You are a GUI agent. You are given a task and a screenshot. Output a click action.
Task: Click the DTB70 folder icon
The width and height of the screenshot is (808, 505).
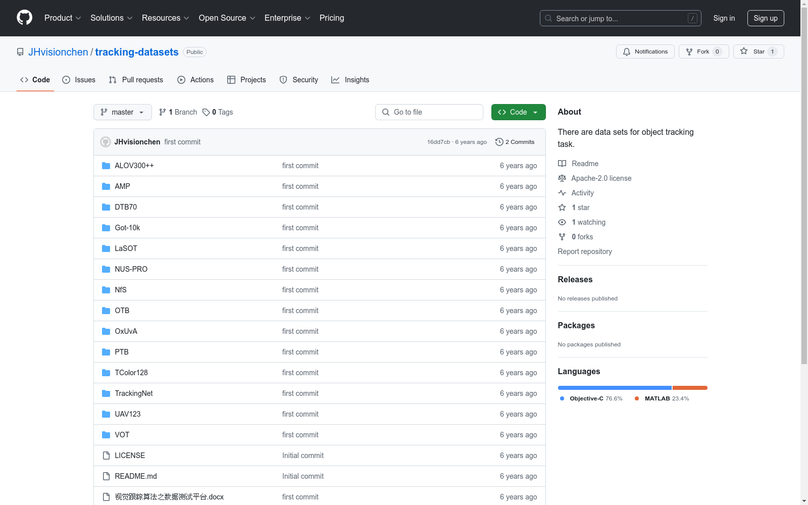pyautogui.click(x=106, y=207)
